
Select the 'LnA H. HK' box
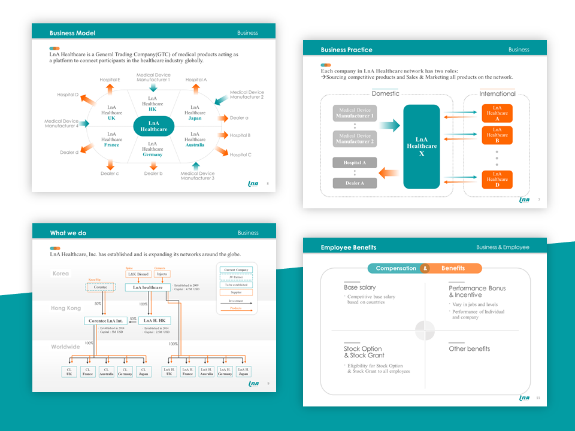click(x=155, y=321)
